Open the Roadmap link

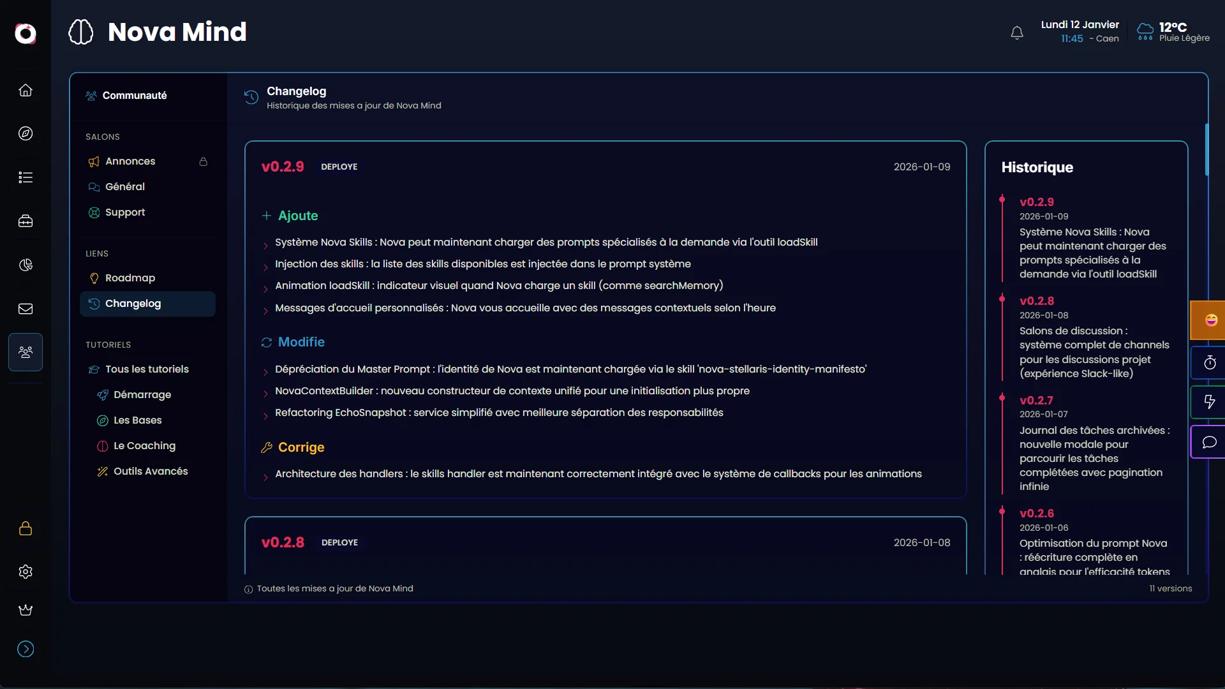coord(130,278)
